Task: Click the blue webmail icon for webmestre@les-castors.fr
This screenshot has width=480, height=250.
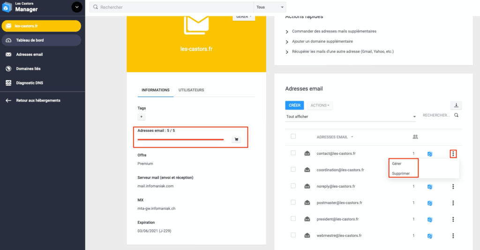Action: pos(430,236)
